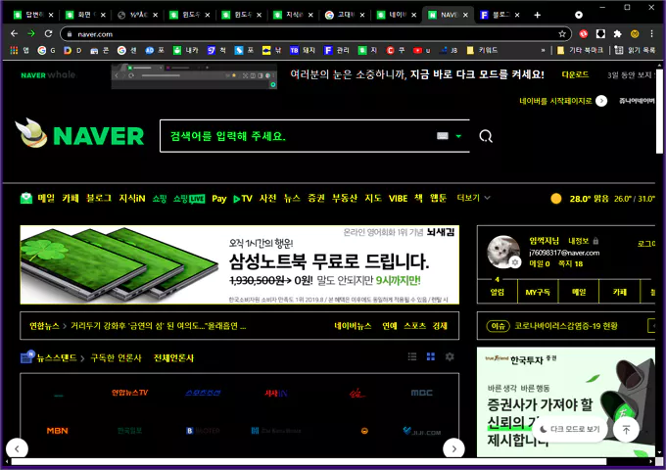Open the '기타 북마크' folder
The image size is (666, 470).
pyautogui.click(x=580, y=50)
